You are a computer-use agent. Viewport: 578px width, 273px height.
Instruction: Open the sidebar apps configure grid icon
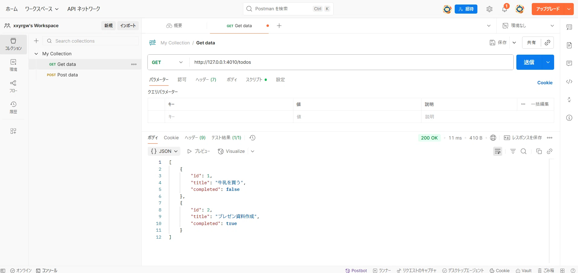click(x=13, y=131)
